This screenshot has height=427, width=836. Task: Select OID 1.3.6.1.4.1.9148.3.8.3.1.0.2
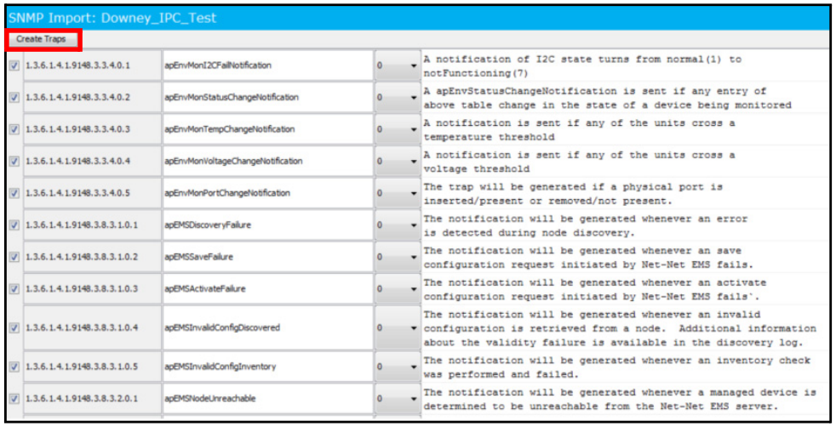click(x=92, y=257)
